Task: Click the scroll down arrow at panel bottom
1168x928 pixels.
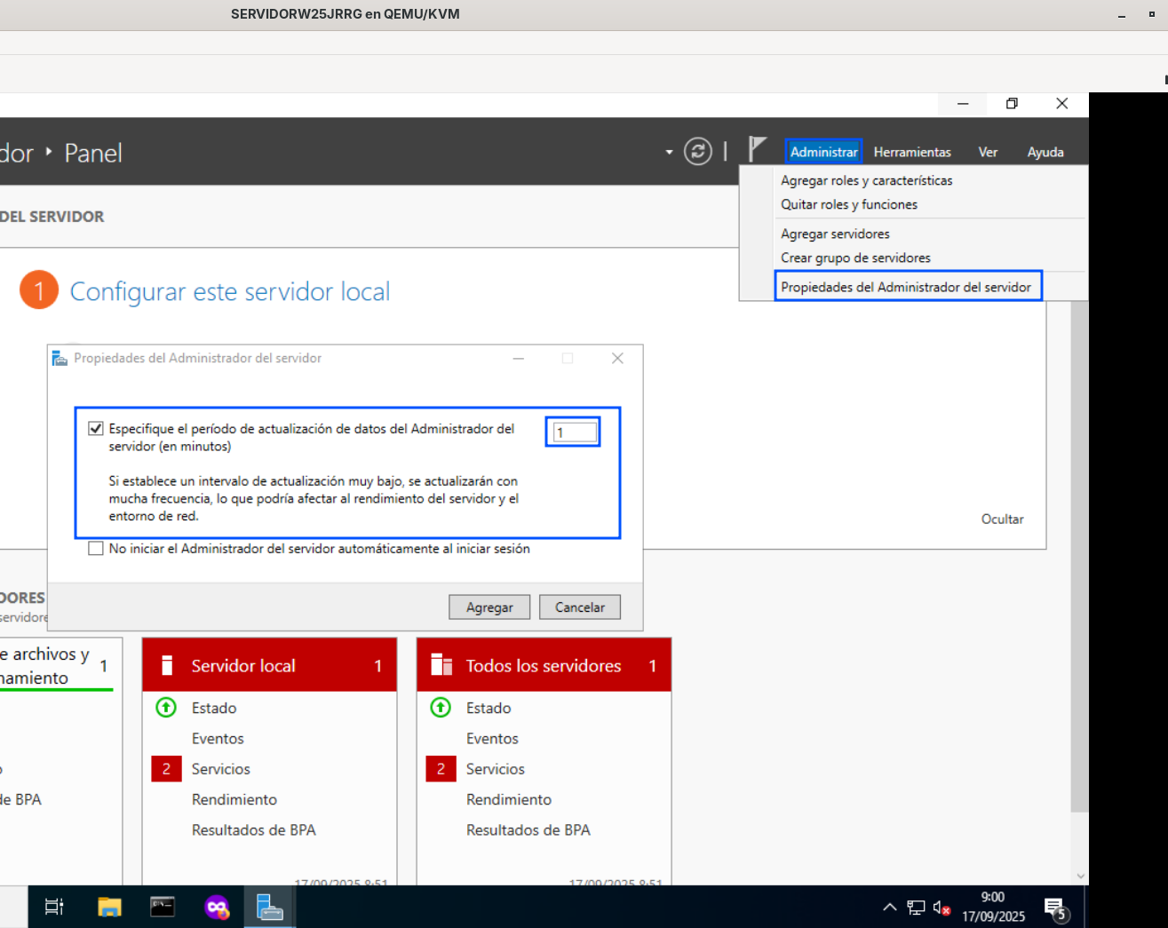Action: [x=1080, y=876]
